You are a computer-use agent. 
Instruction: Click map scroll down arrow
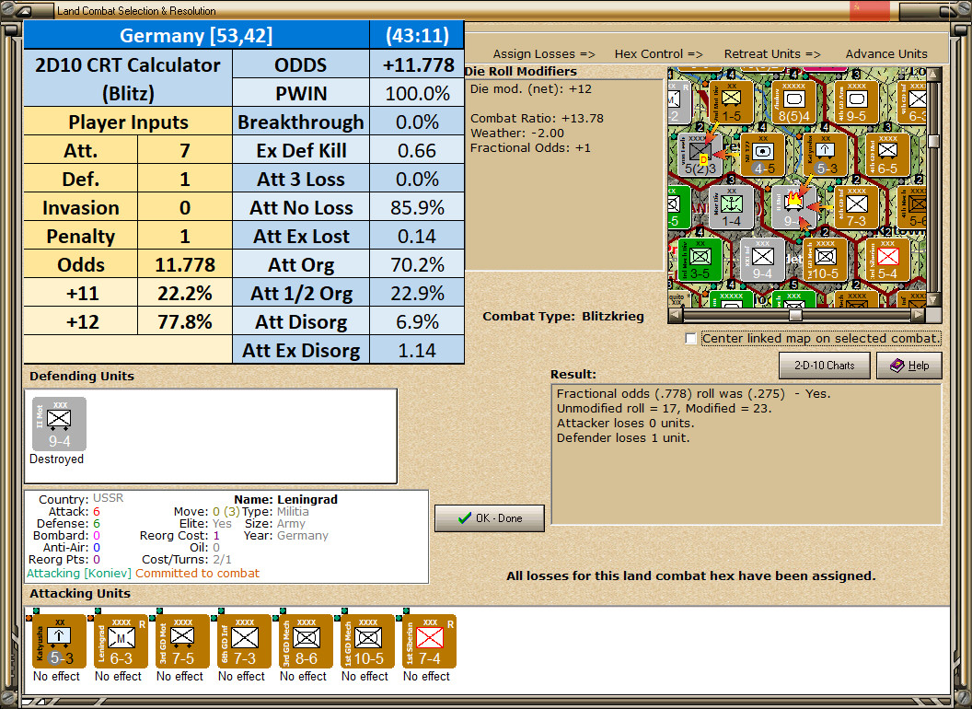(x=934, y=300)
